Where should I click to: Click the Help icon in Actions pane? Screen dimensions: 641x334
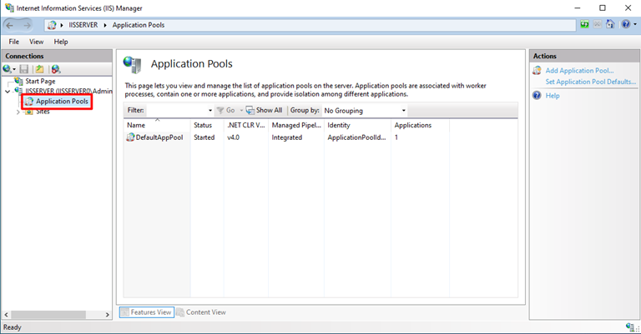(537, 96)
